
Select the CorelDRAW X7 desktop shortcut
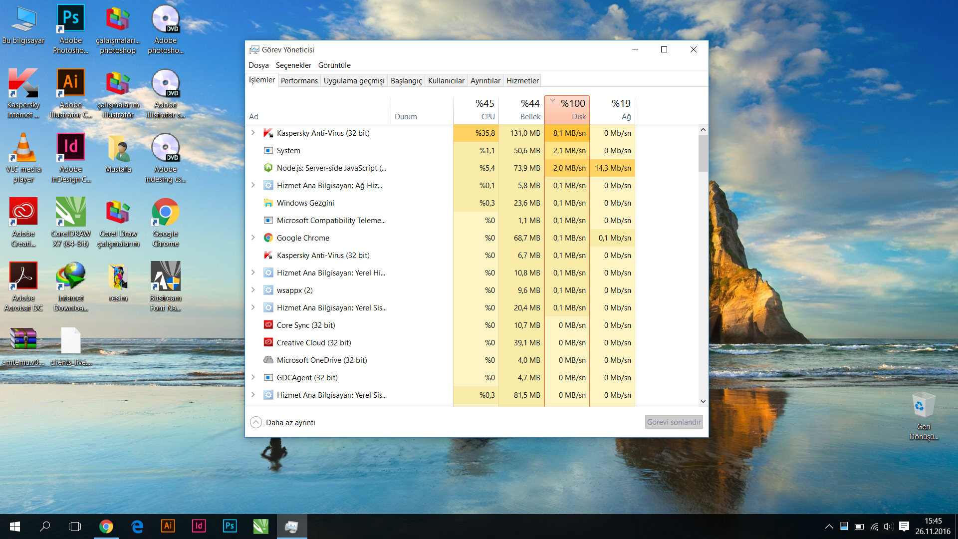(x=70, y=222)
